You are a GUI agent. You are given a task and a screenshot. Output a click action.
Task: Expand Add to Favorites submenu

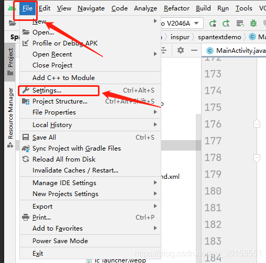tap(90, 228)
